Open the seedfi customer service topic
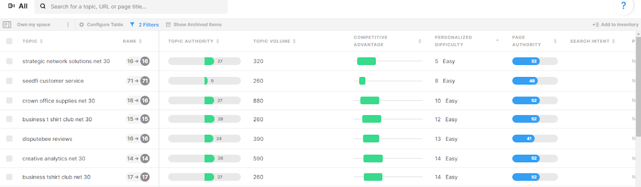 (x=53, y=81)
